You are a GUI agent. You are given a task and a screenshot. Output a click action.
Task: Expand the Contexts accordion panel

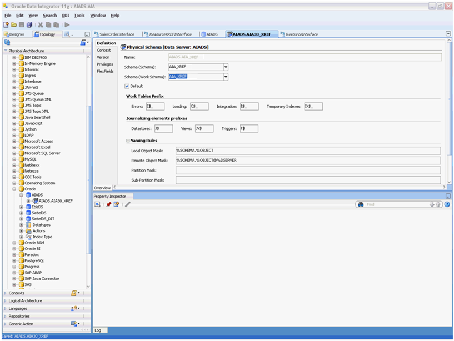coord(5,293)
